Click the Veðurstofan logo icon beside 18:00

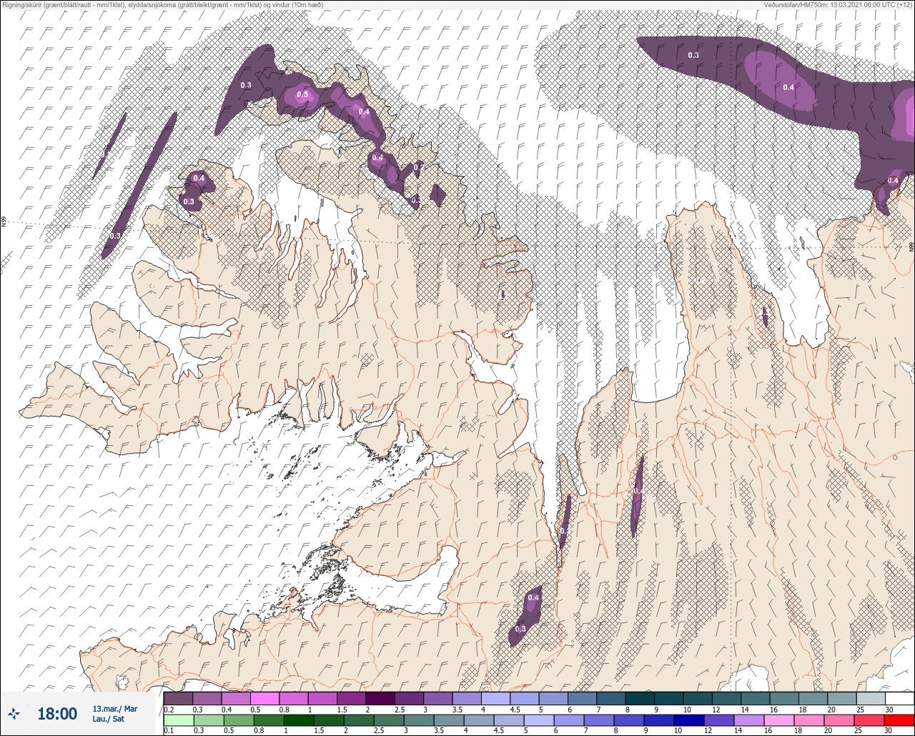[14, 713]
